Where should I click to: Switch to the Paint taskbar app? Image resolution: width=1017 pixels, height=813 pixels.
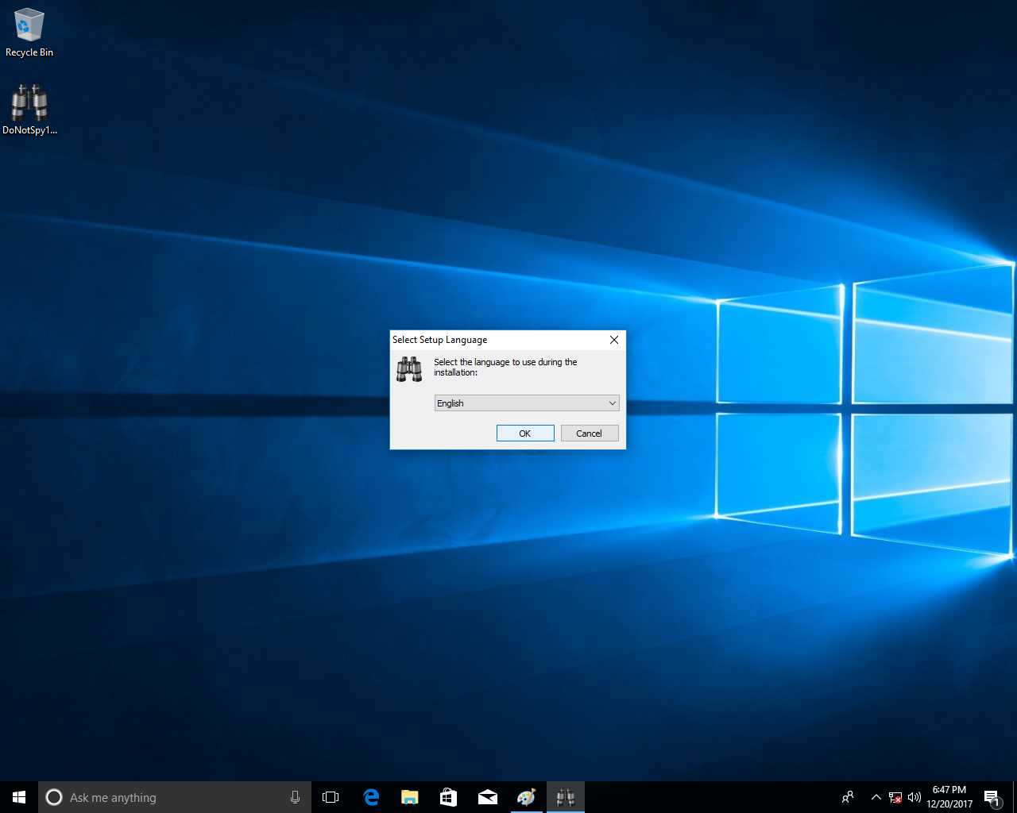point(526,797)
